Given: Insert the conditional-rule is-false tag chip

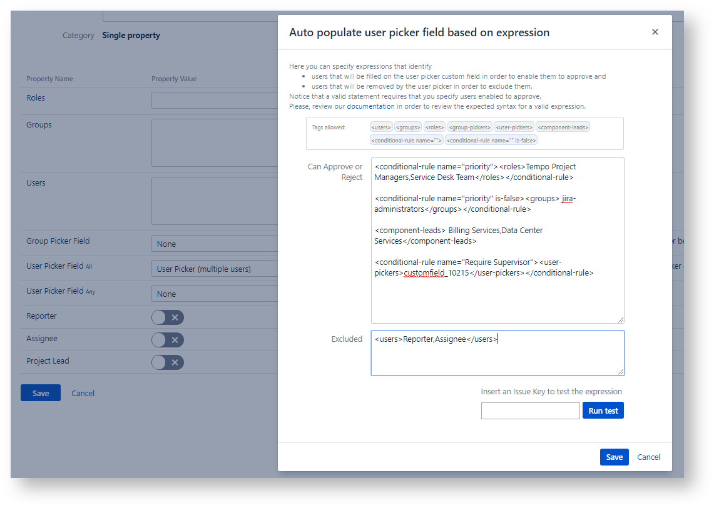Looking at the screenshot, I should tap(491, 141).
